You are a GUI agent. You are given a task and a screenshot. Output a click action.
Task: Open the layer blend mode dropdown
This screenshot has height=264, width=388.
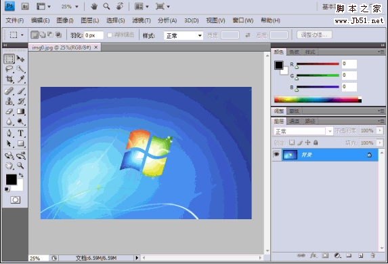pos(303,131)
